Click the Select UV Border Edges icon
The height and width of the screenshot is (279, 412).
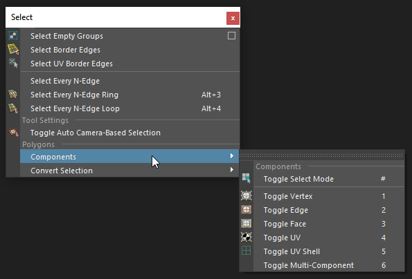coord(13,63)
